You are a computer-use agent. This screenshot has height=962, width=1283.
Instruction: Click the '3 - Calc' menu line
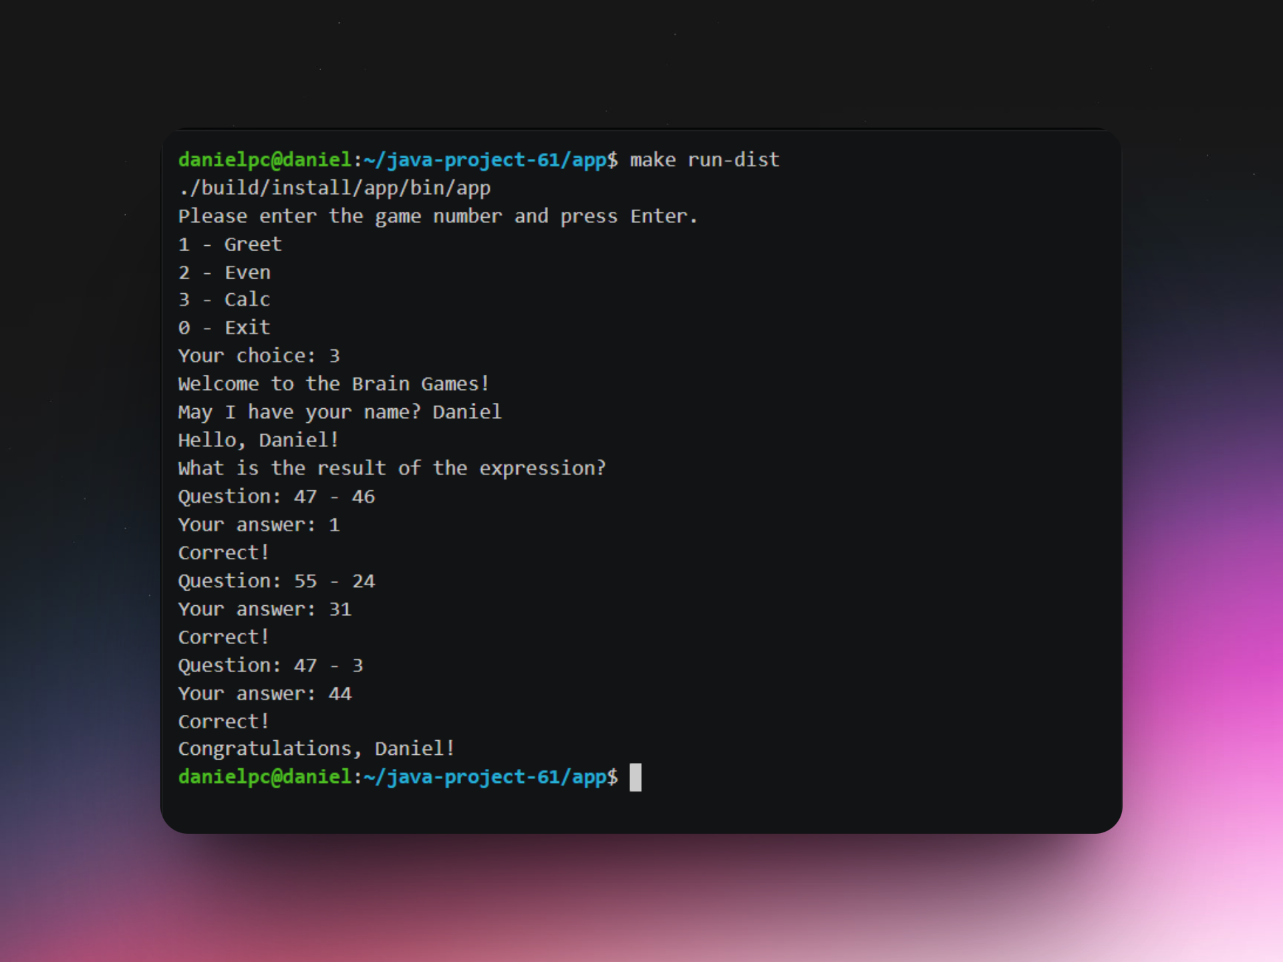[x=225, y=299]
